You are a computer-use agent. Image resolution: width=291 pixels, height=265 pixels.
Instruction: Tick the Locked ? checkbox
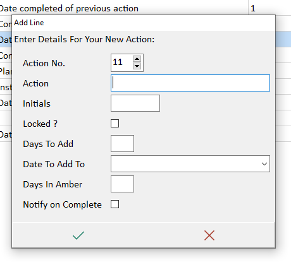[115, 124]
